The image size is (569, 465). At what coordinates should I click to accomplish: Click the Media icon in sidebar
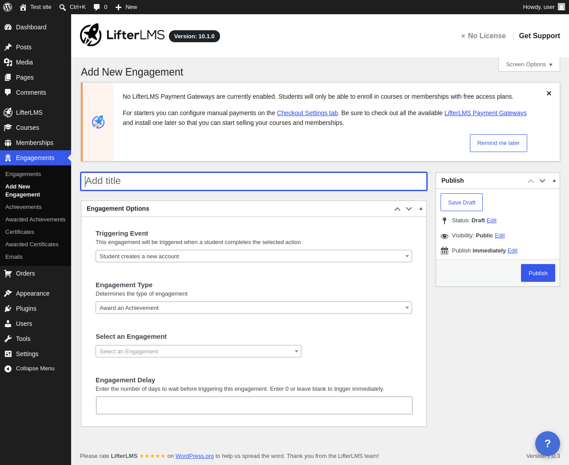(8, 62)
